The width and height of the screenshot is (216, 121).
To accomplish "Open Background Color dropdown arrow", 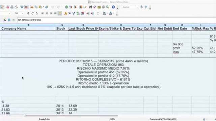I will click(x=107, y=13).
